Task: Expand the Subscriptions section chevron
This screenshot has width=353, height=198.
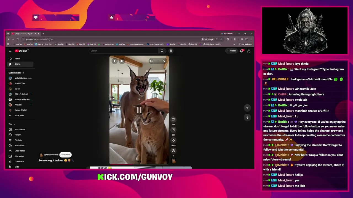Action: (23, 73)
